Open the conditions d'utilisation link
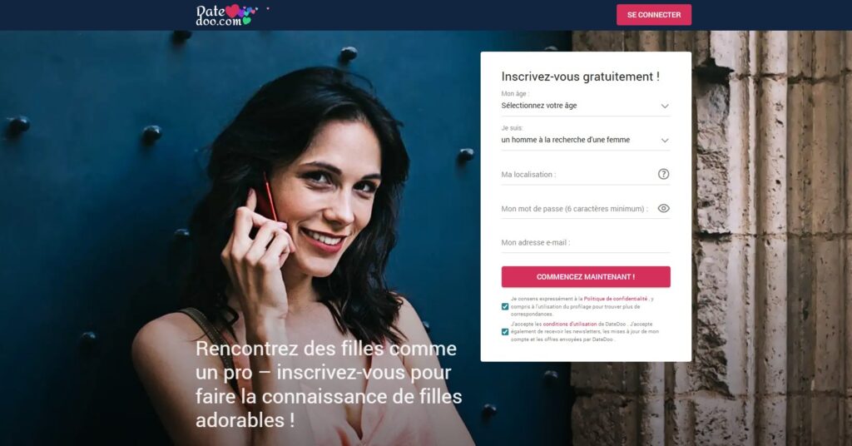This screenshot has height=446, width=852. click(x=569, y=325)
